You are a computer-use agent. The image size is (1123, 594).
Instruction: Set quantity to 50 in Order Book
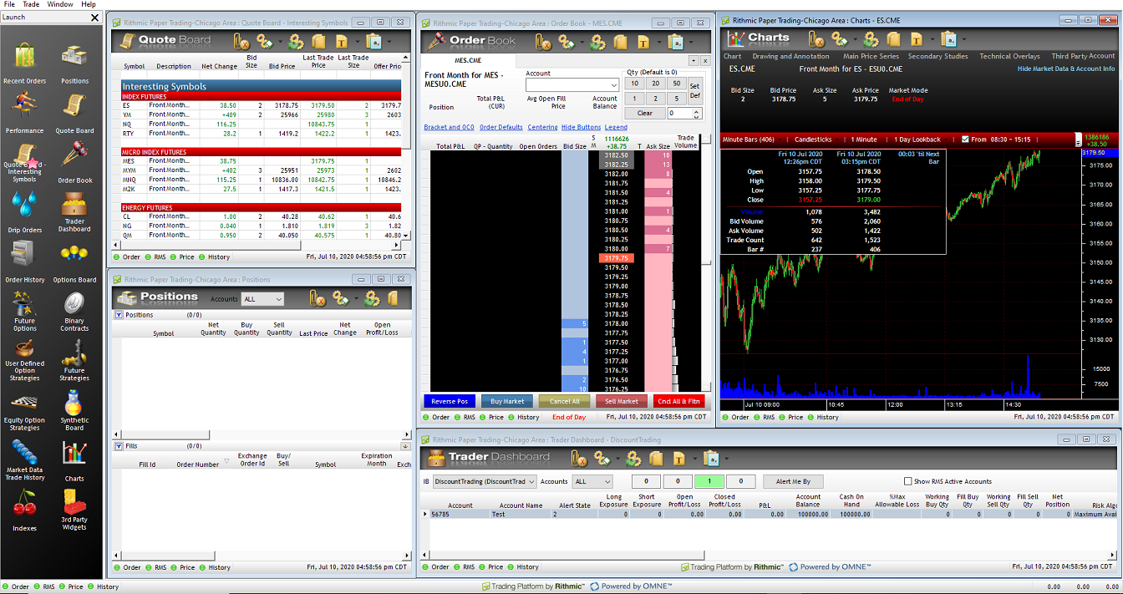676,84
